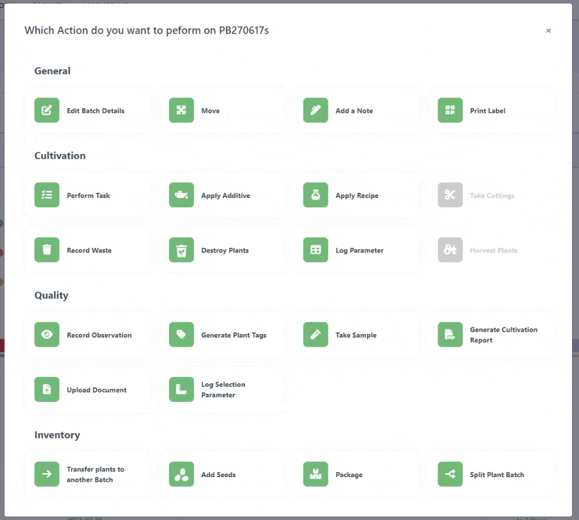Click the Take Sample label

click(356, 335)
